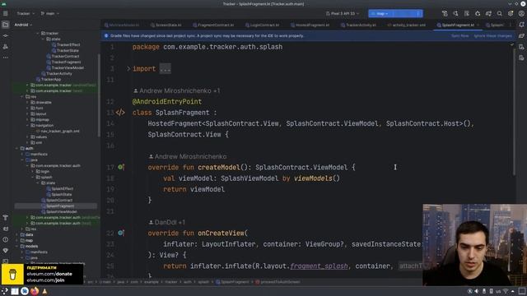The height and width of the screenshot is (296, 527).
Task: Open the Running Devices tool window
Action: tap(521, 58)
